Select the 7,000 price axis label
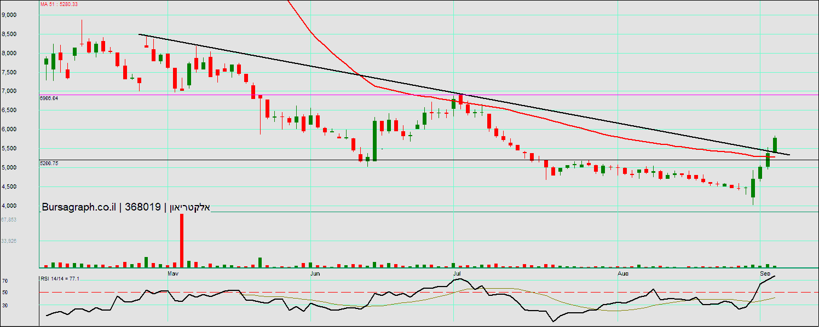The width and height of the screenshot is (819, 327). pos(9,91)
